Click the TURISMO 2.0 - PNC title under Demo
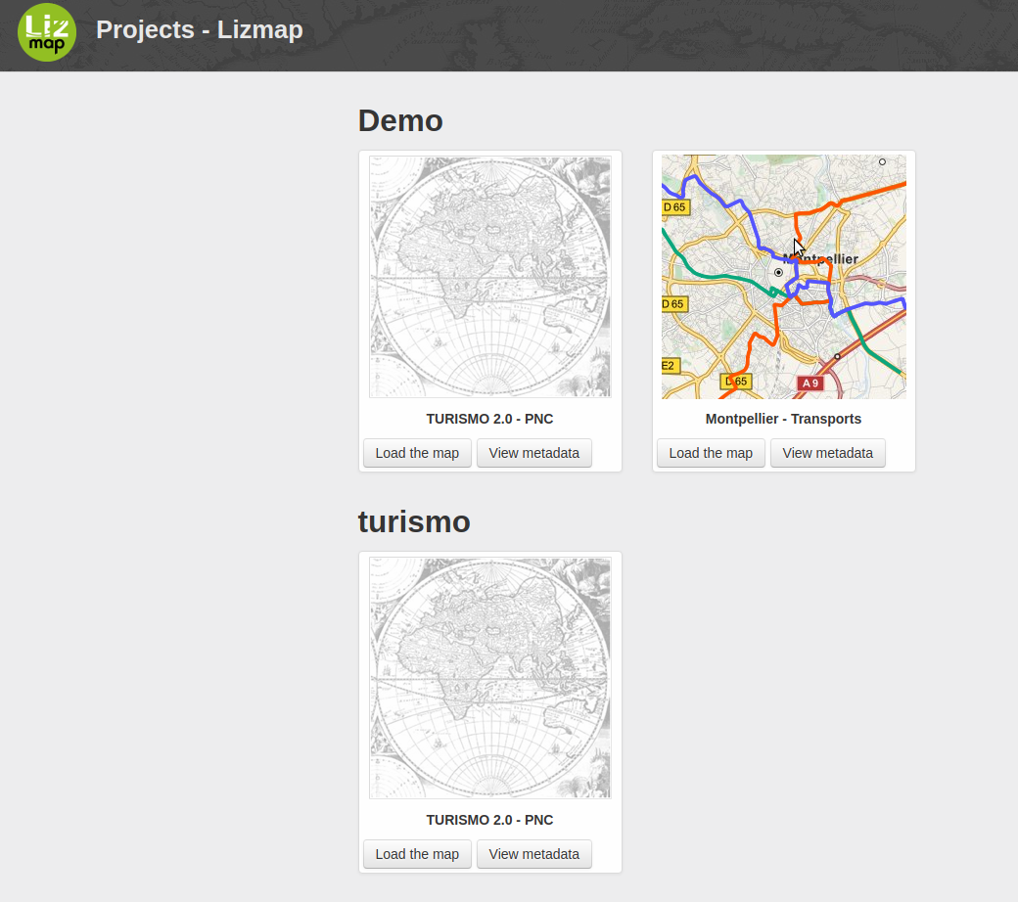 pyautogui.click(x=489, y=419)
